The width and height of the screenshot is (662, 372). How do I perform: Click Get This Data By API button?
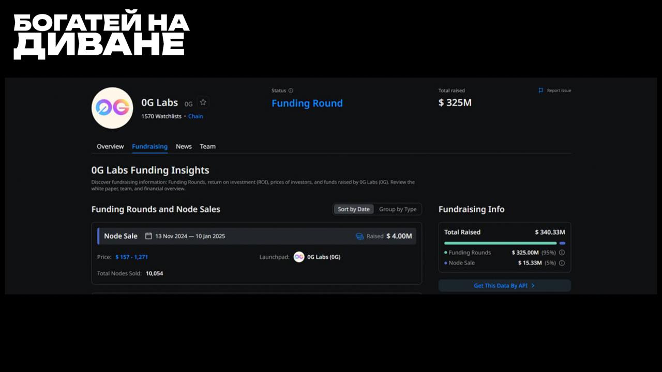tap(505, 286)
